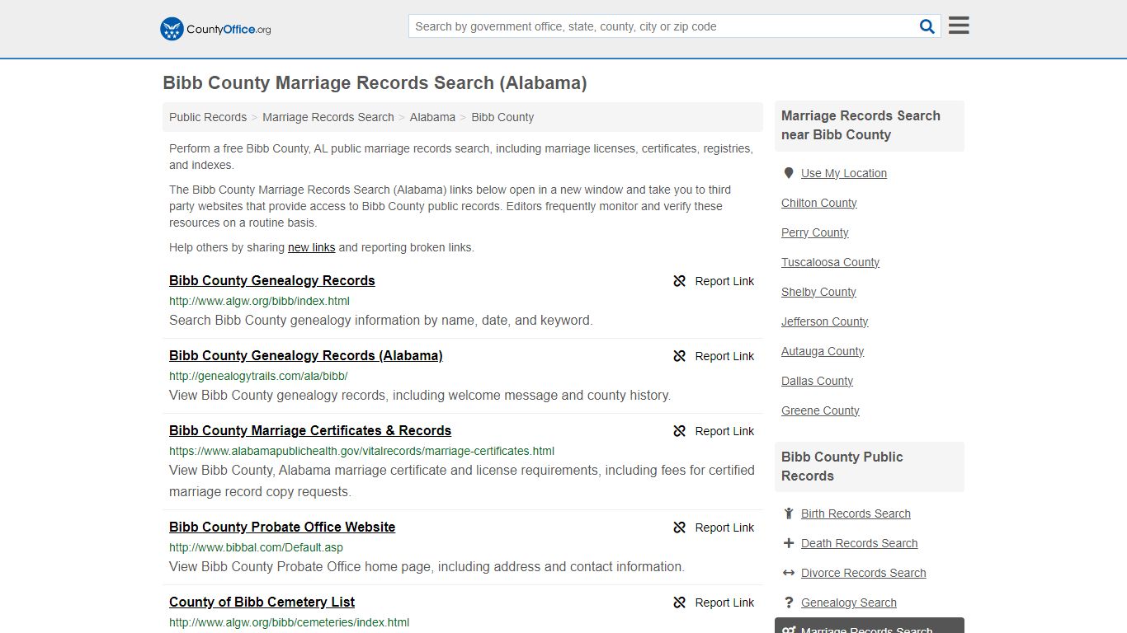Image resolution: width=1127 pixels, height=633 pixels.
Task: Open the alabamapublichealth.gov URL
Action: click(361, 451)
